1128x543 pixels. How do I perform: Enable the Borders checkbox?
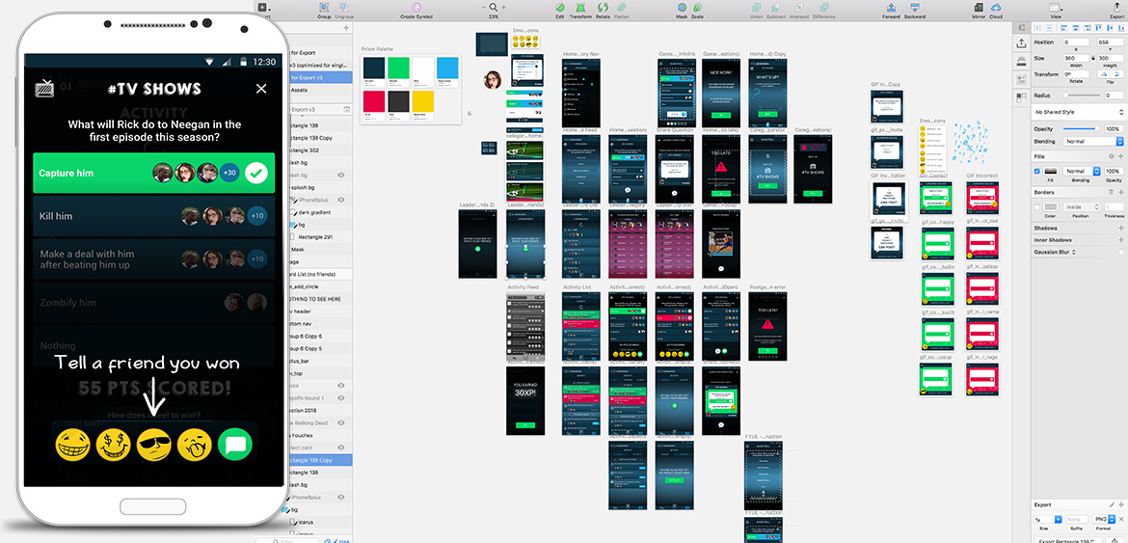[1037, 206]
